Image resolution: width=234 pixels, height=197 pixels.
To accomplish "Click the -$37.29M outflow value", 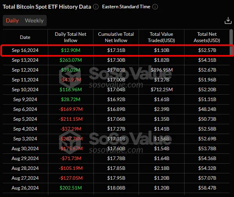I will pos(71,129).
